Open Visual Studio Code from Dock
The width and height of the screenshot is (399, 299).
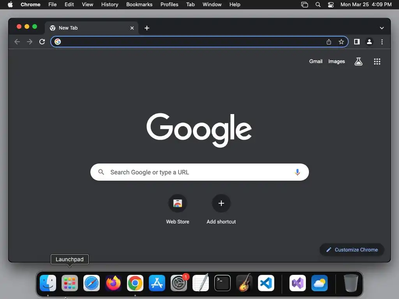(x=266, y=283)
